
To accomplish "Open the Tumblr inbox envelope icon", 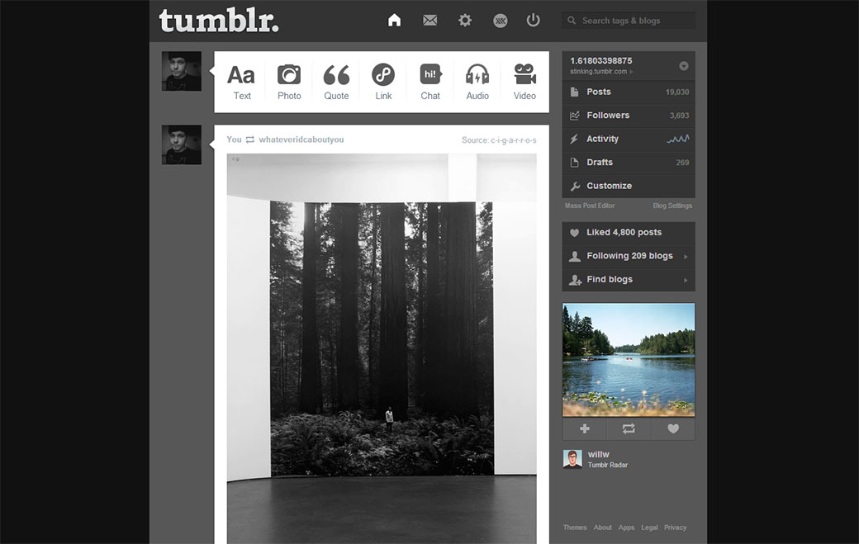I will point(429,20).
